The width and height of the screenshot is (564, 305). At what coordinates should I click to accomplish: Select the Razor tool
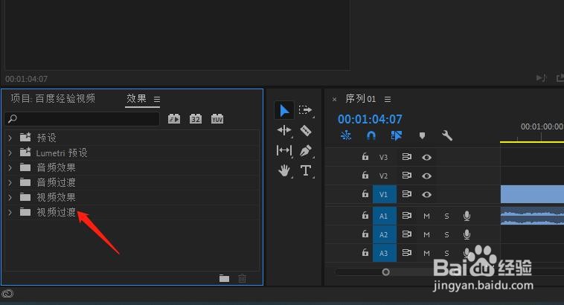pos(305,130)
